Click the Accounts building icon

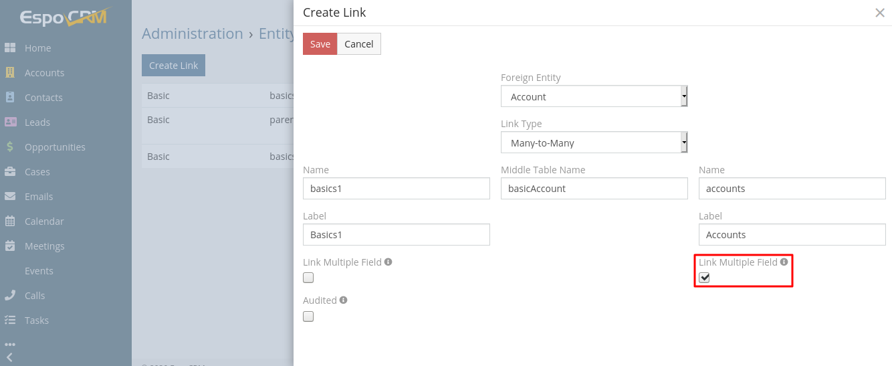[10, 73]
